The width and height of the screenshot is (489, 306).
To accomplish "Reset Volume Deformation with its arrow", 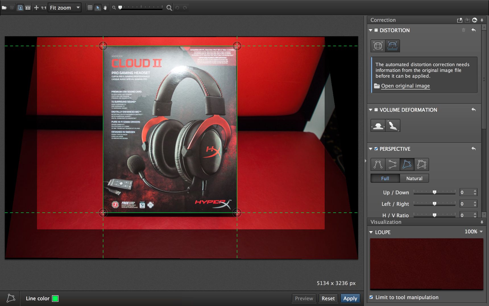I will pyautogui.click(x=473, y=110).
